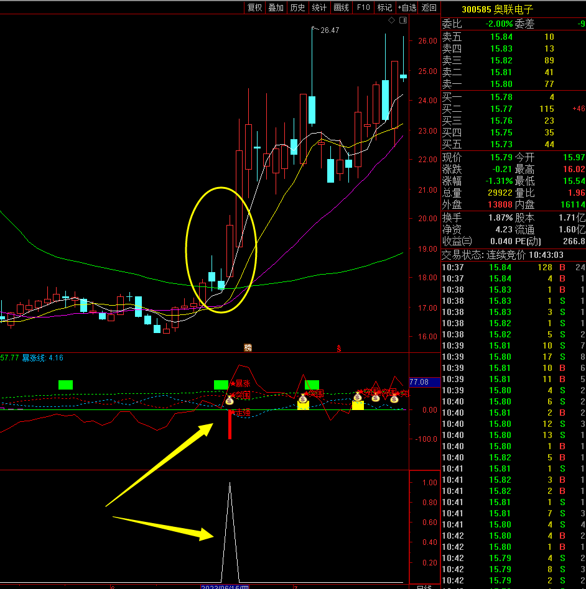This screenshot has width=586, height=589.
Task: Click the money bag icon above 走强
Action: pyautogui.click(x=230, y=400)
